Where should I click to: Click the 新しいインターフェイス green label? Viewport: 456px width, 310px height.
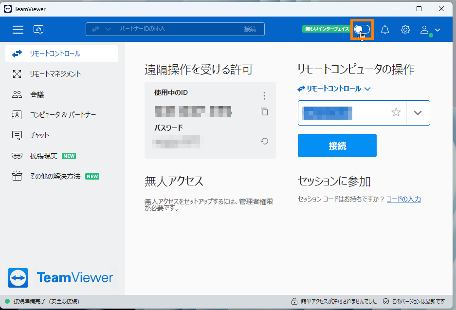coord(327,29)
